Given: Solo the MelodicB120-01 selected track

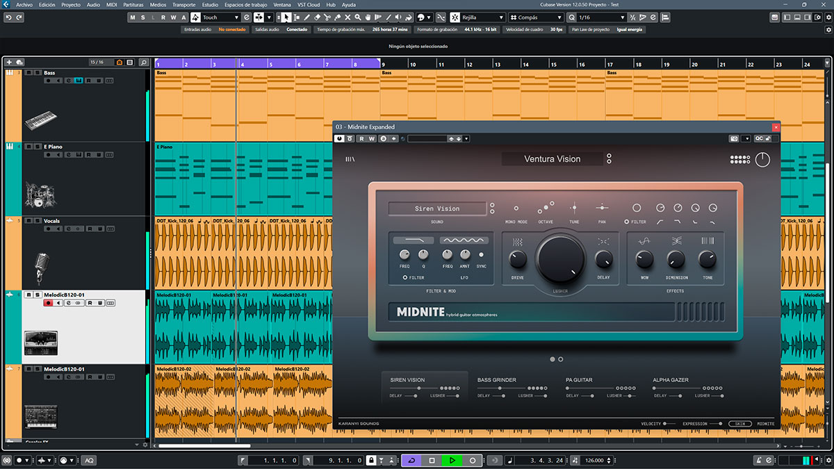Looking at the screenshot, I should click(36, 295).
